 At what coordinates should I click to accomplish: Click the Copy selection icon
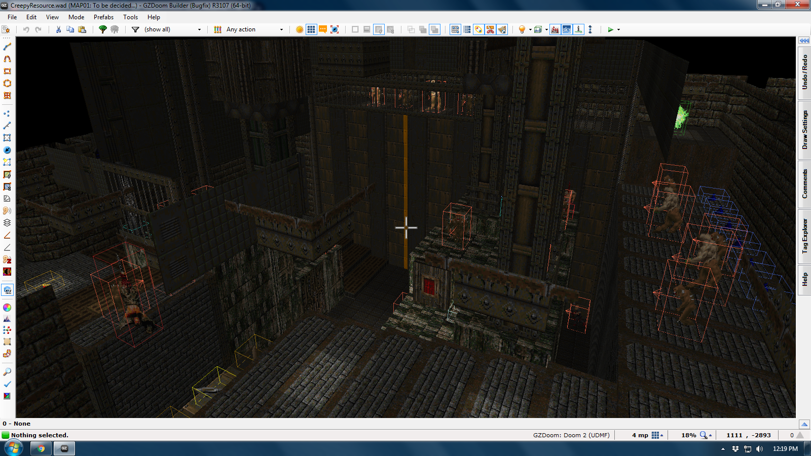tap(70, 29)
